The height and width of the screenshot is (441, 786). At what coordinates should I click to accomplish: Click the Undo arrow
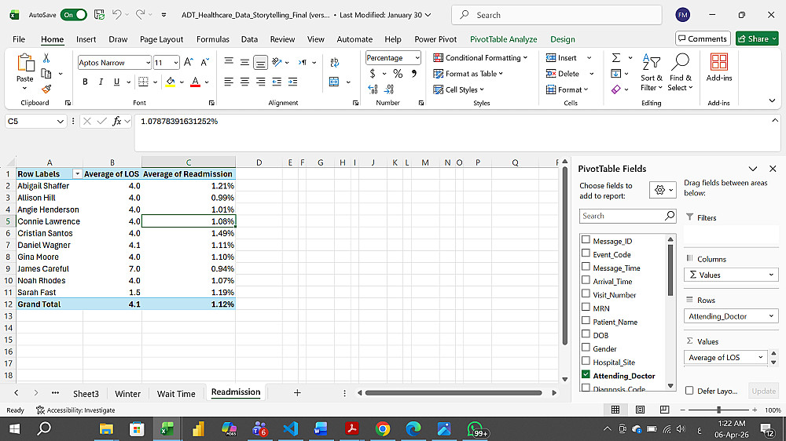click(x=117, y=15)
